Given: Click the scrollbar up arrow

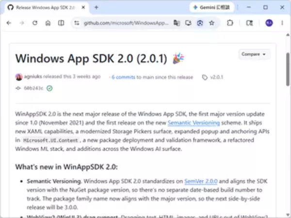Looking at the screenshot, I should click(288, 35).
